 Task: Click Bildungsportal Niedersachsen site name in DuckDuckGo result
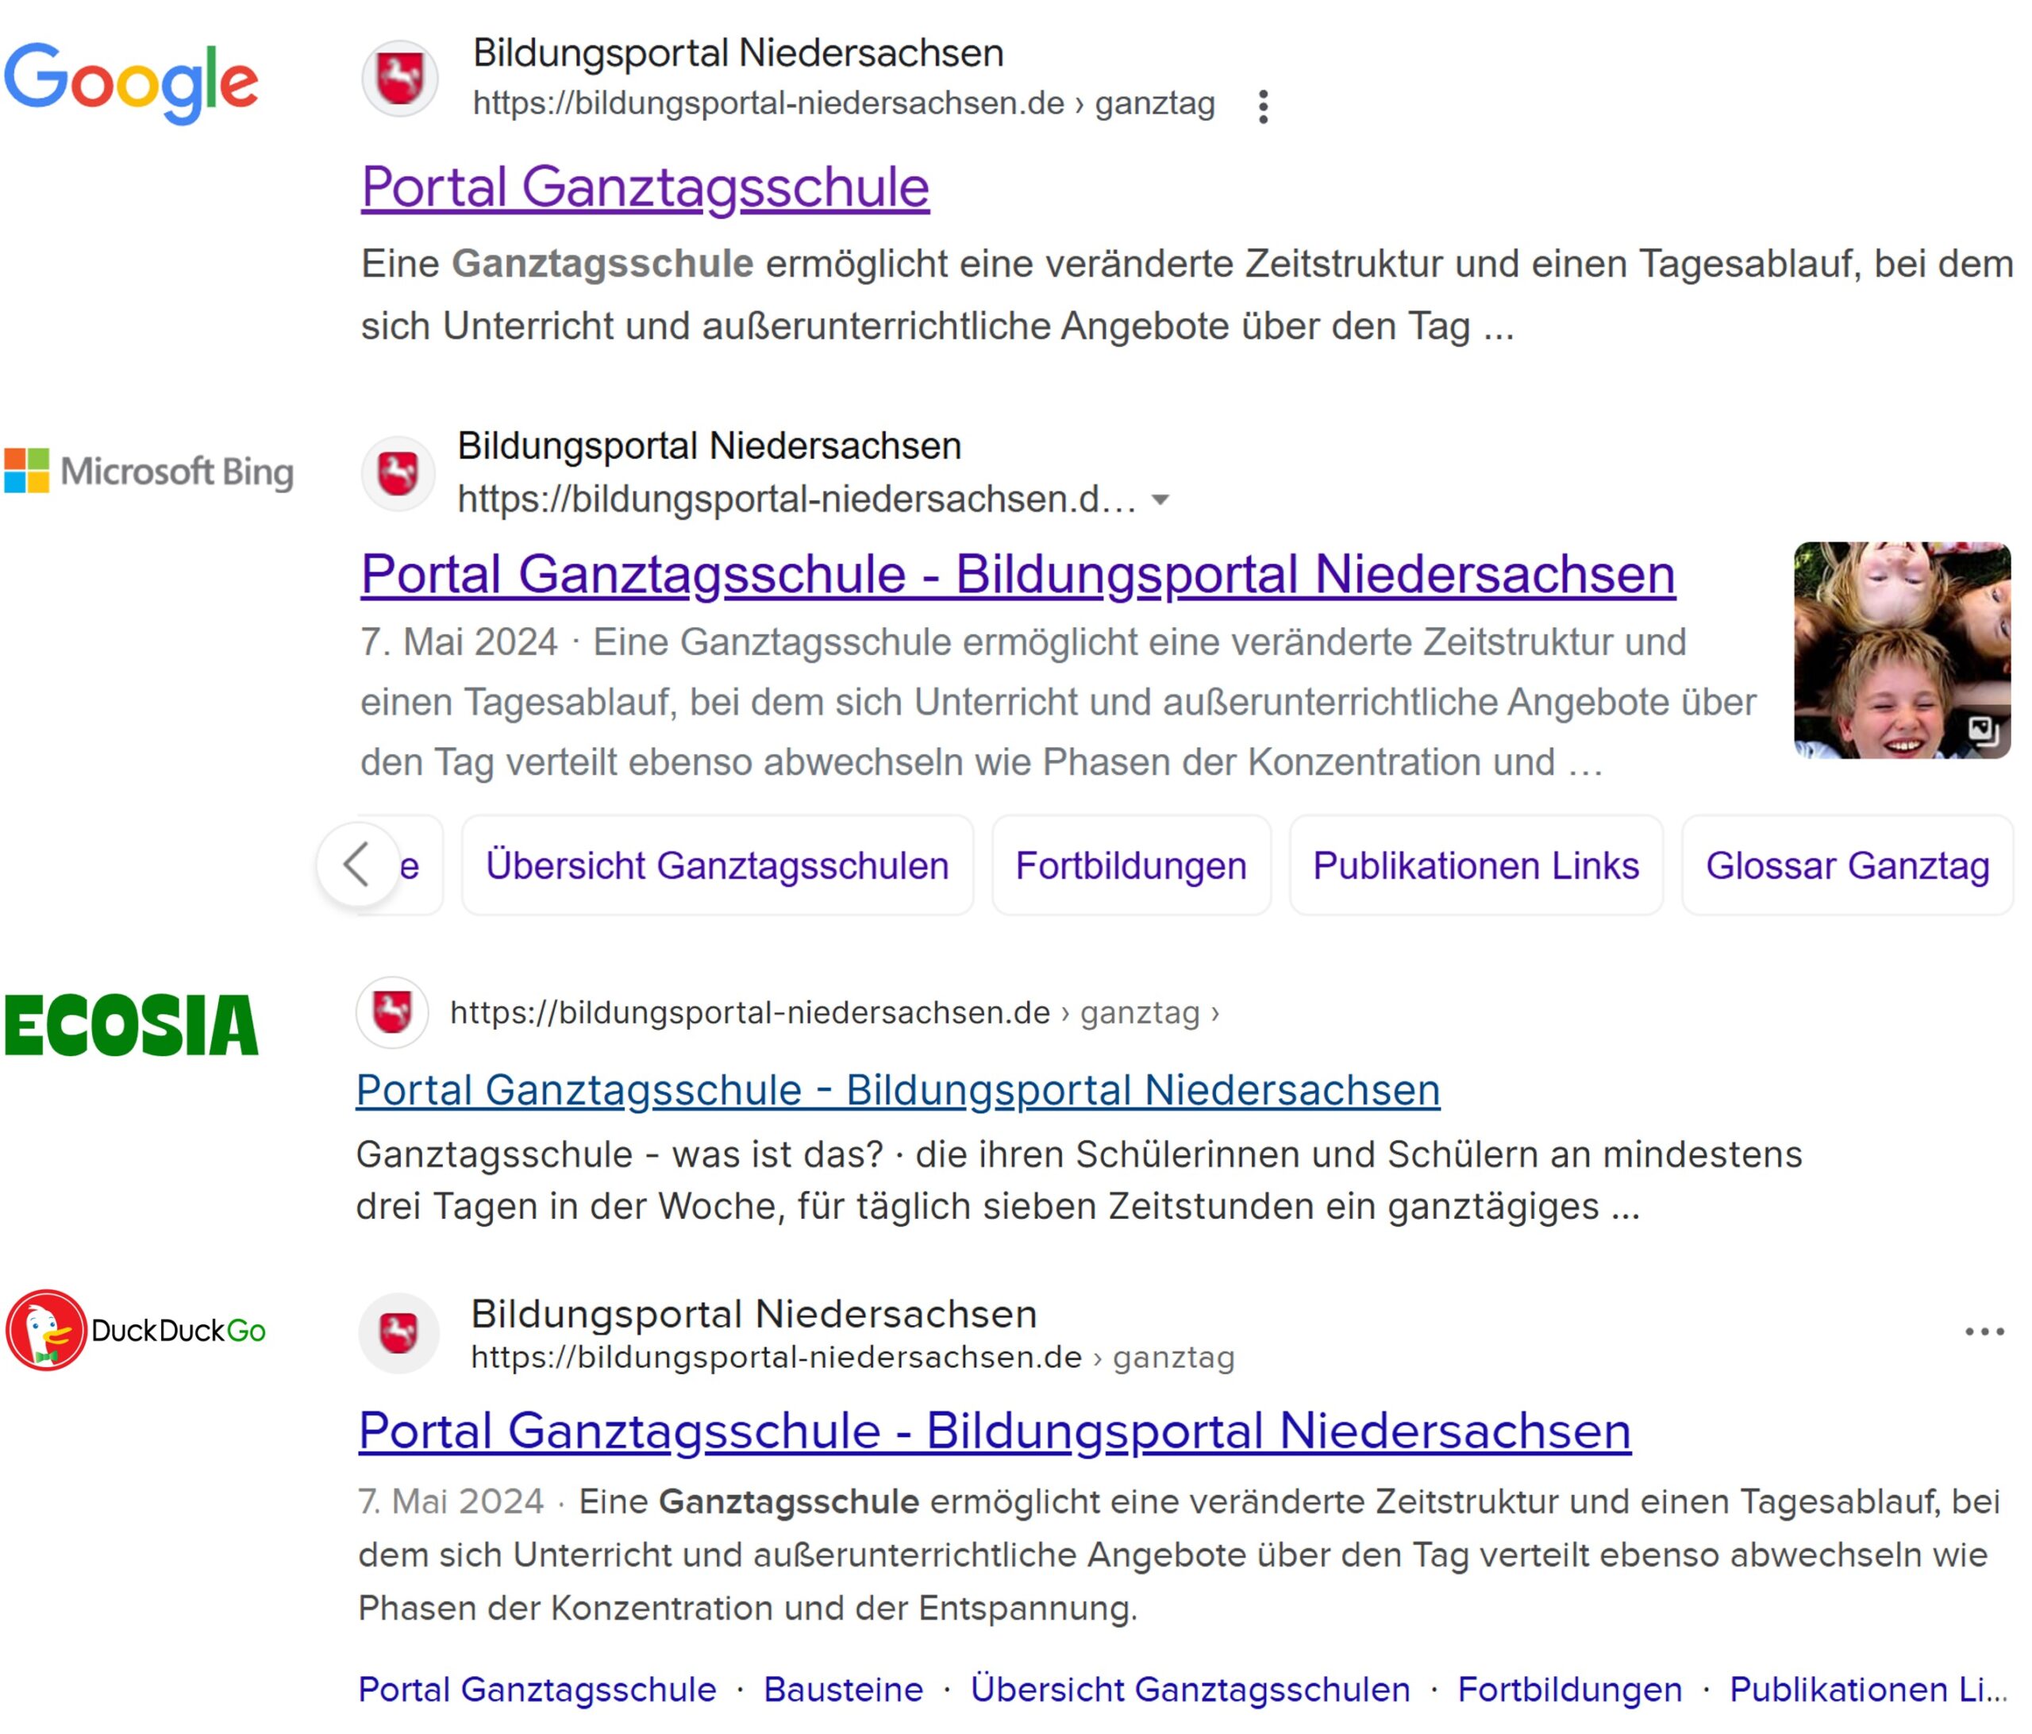click(754, 1314)
